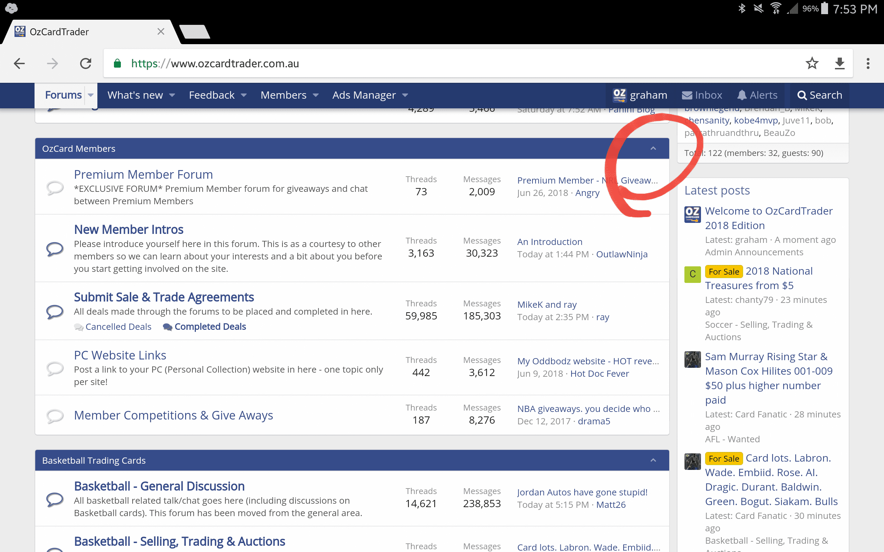
Task: Expand the Ads Manager dropdown arrow
Action: pyautogui.click(x=405, y=95)
